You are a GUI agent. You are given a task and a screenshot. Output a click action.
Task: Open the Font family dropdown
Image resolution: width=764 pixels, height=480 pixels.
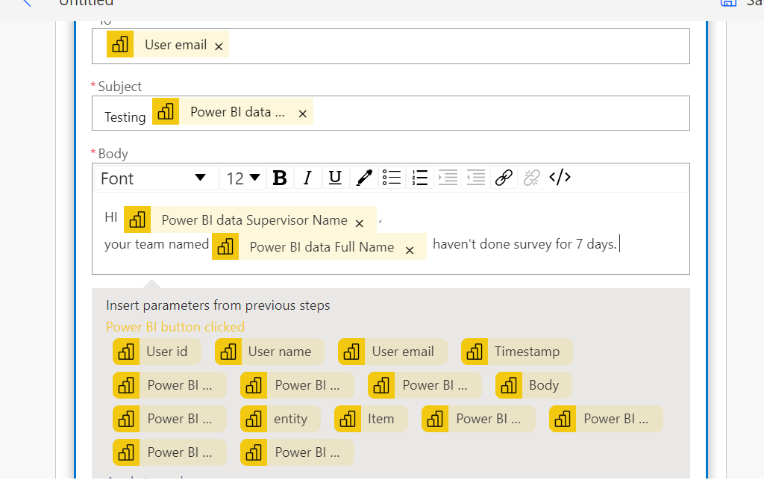tap(156, 178)
